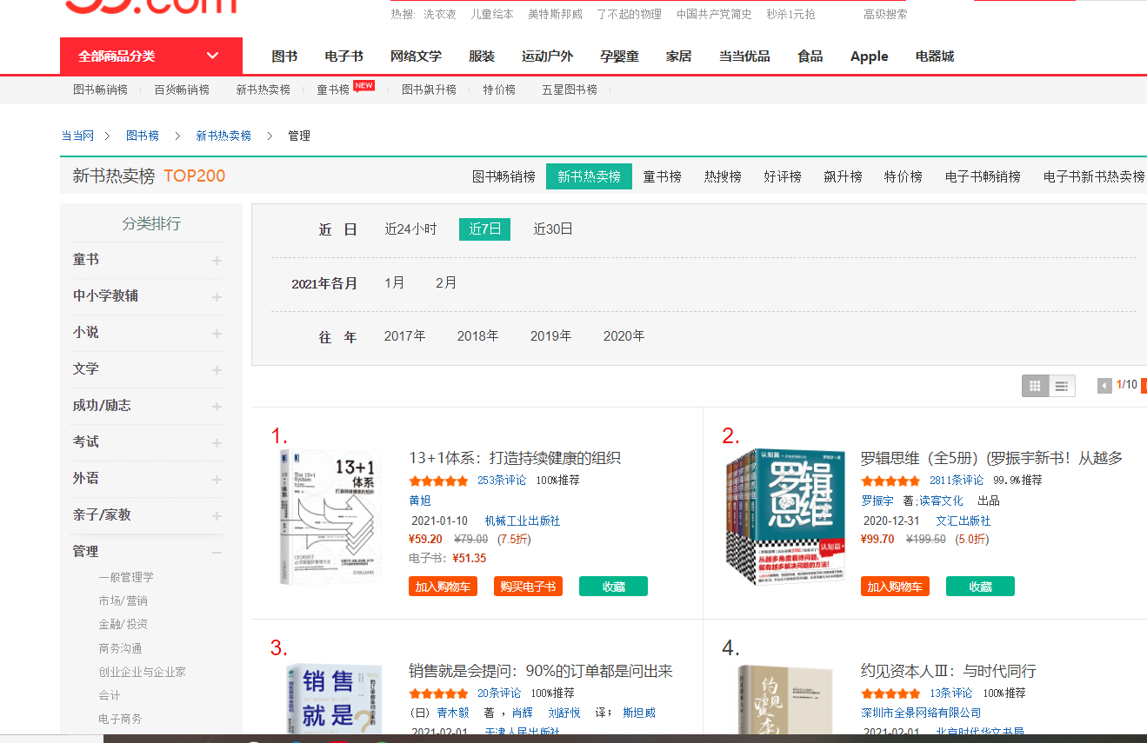Expand the 小说 category
This screenshot has width=1147, height=743.
point(217,334)
